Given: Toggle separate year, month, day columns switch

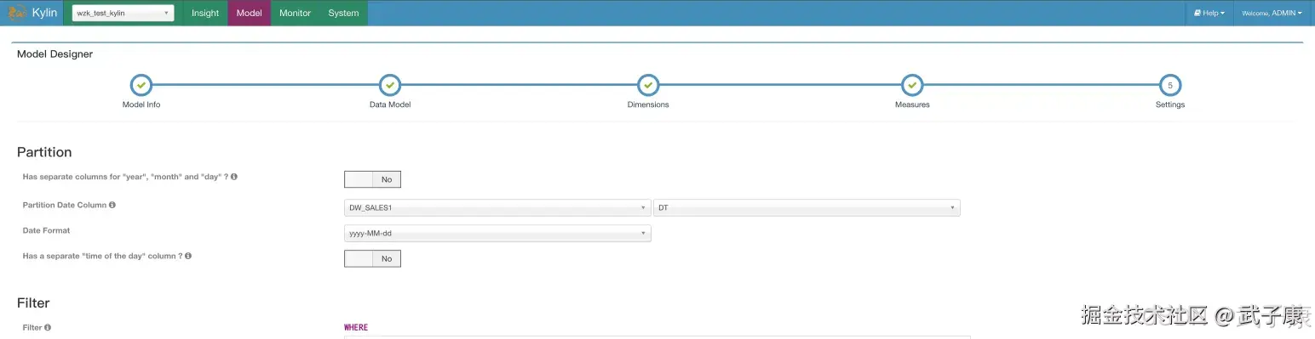Looking at the screenshot, I should click(x=372, y=179).
